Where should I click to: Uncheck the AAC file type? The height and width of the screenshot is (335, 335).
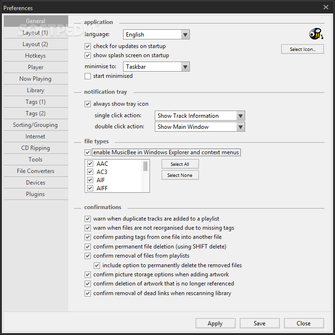click(90, 164)
